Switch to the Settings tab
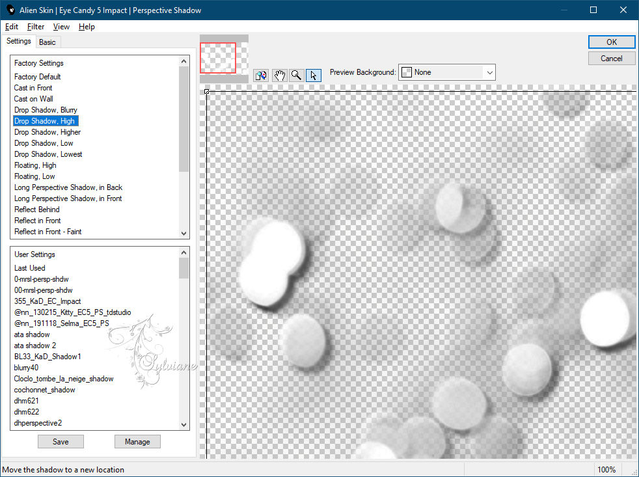Screen dimensions: 639x477 (x=18, y=41)
